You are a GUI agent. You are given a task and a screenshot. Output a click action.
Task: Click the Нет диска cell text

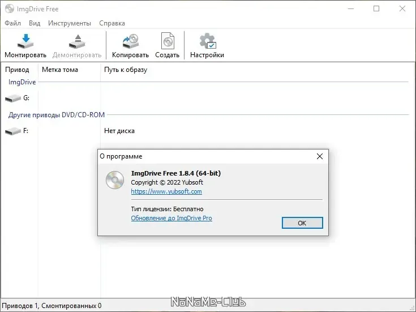[119, 131]
